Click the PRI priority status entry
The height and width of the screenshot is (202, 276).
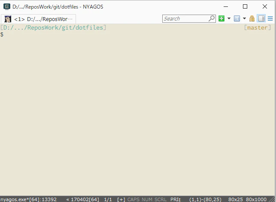pyautogui.click(x=176, y=199)
